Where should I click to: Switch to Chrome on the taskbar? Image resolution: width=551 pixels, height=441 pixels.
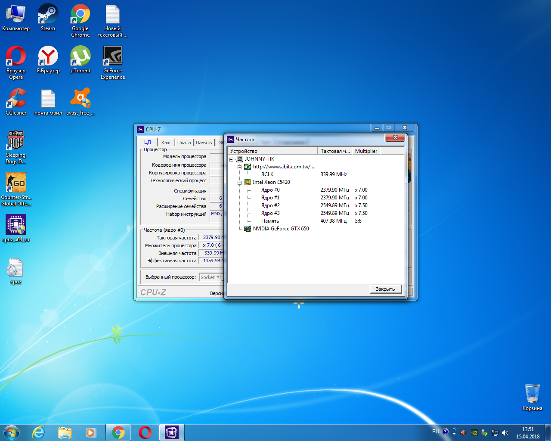click(x=118, y=432)
